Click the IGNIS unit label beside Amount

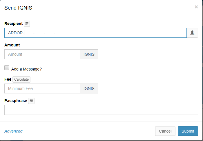pos(89,54)
